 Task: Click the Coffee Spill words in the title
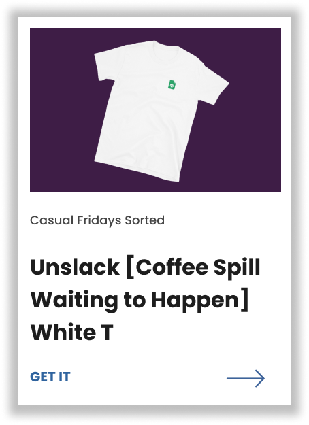click(x=198, y=268)
